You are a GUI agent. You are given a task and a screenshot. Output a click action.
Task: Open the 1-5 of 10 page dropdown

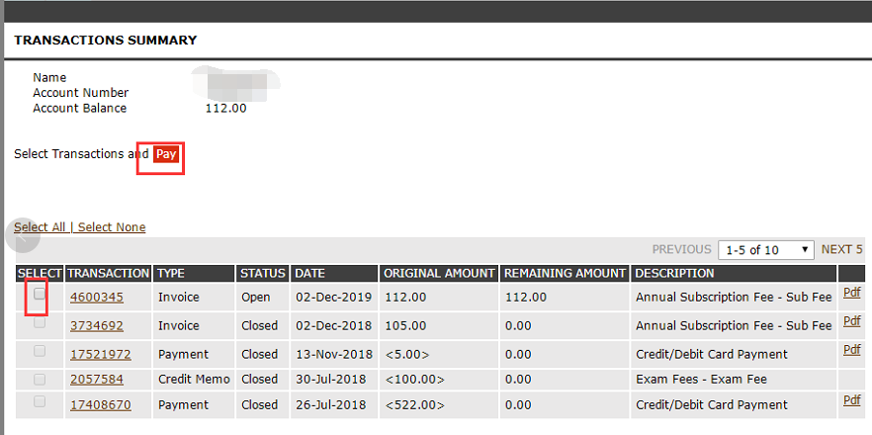766,250
